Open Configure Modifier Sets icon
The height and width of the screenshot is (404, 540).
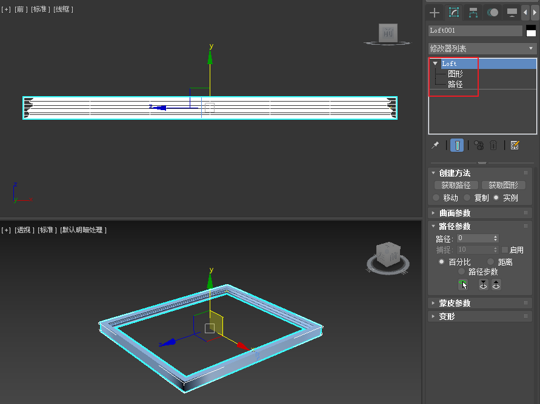(515, 145)
